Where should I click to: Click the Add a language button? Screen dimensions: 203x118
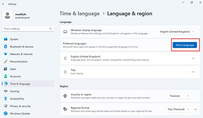pos(185,45)
